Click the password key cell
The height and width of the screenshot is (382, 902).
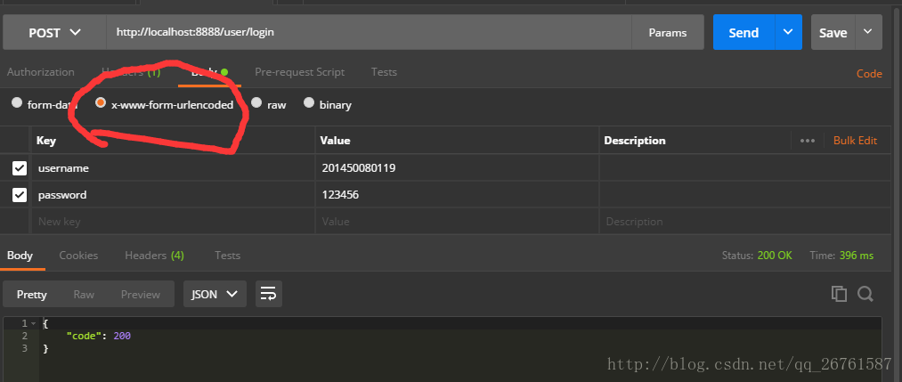click(173, 195)
